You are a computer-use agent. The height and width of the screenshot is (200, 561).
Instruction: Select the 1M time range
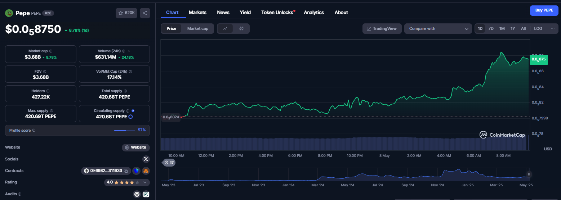502,28
